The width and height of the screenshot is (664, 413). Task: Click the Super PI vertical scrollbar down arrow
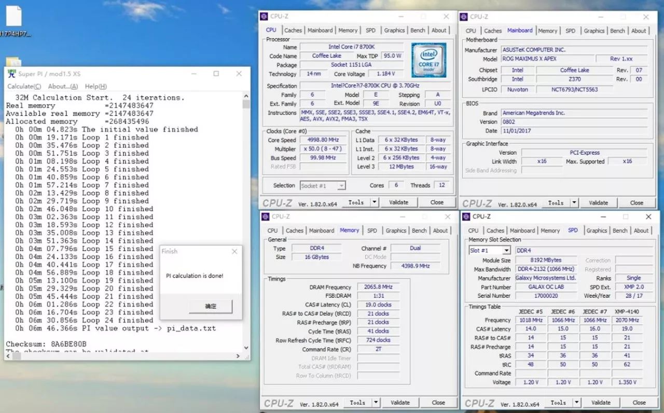click(246, 348)
